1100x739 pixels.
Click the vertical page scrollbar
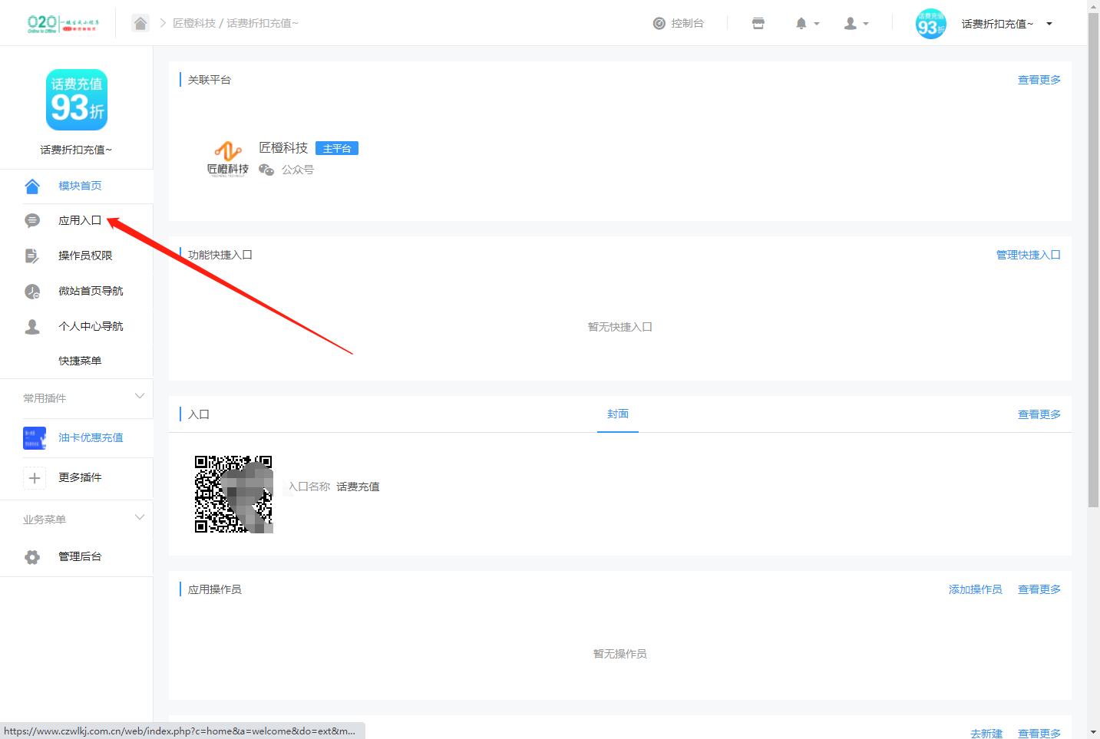click(1094, 259)
